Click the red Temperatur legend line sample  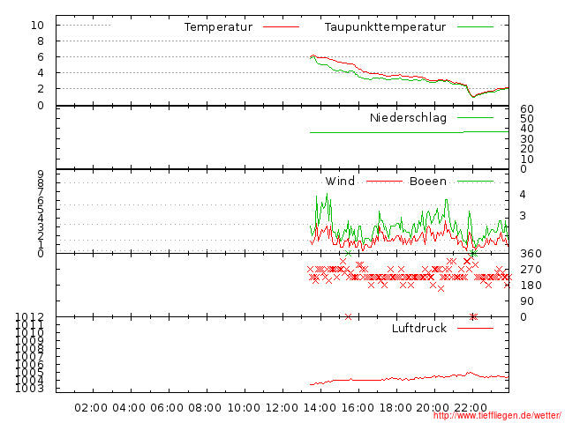(281, 27)
